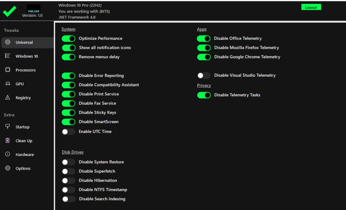Select the Startup icon under Extra
This screenshot has width=346, height=210.
click(8, 127)
